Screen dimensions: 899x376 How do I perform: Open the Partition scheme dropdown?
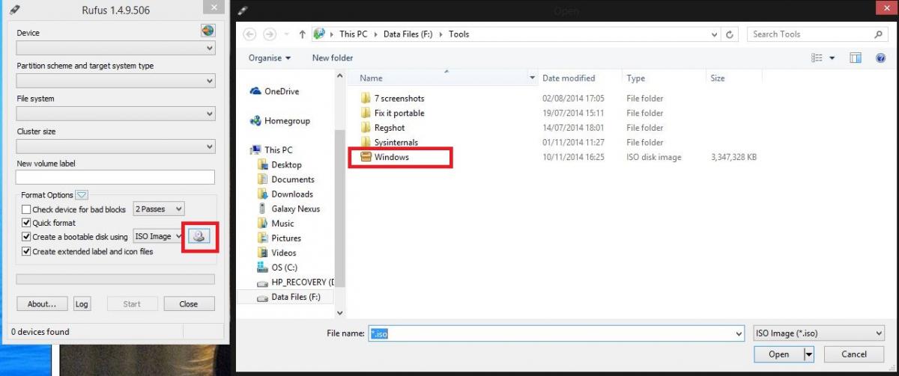tap(115, 81)
